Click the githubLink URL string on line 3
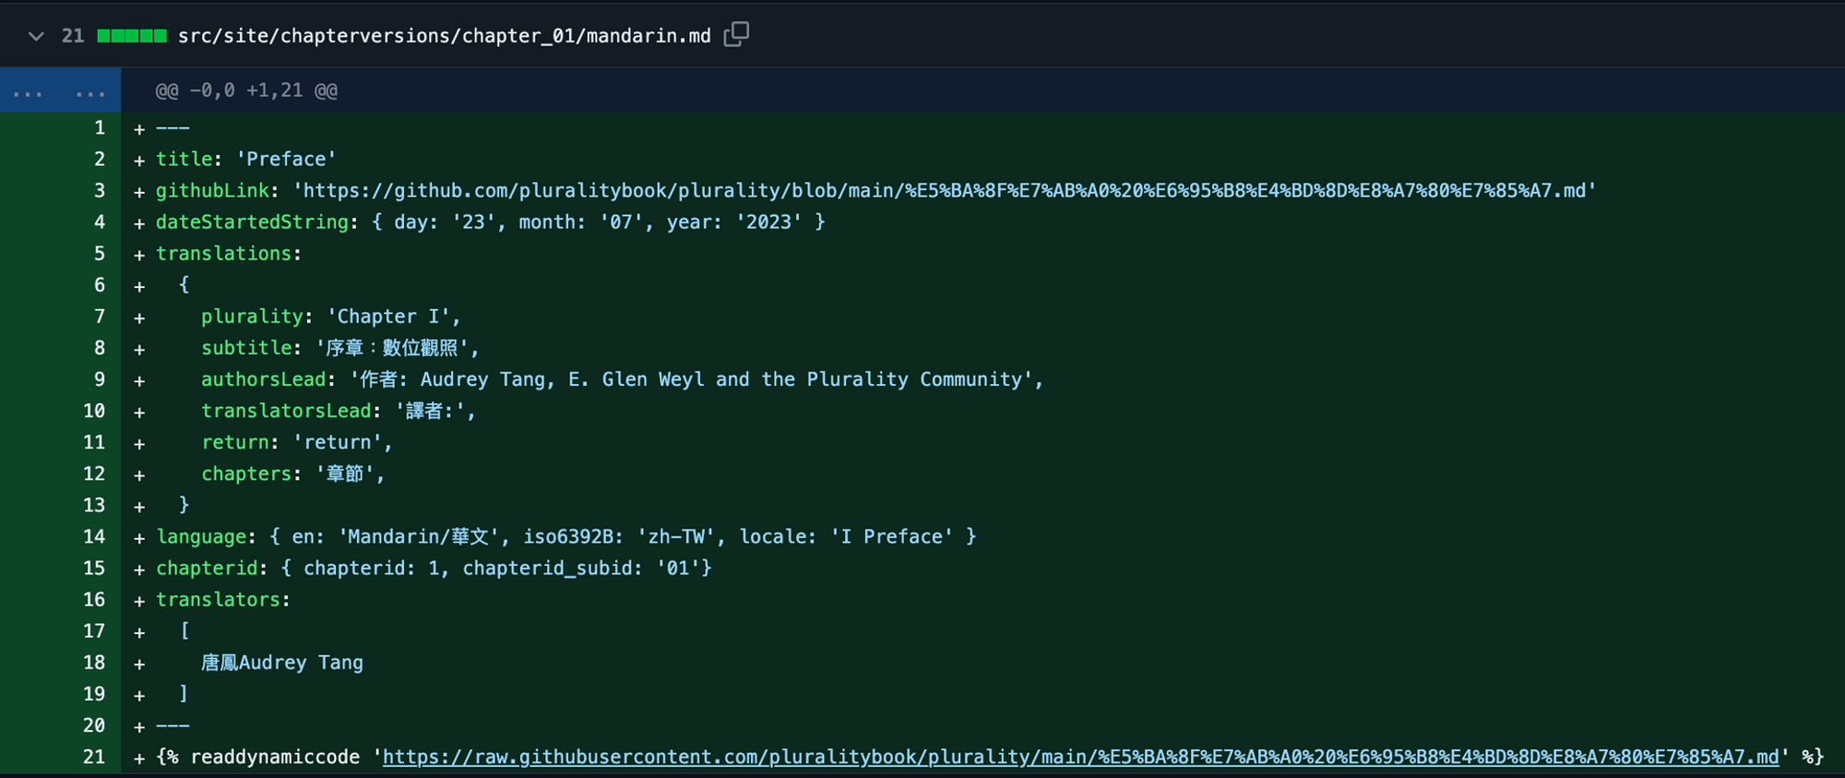1845x778 pixels. tap(945, 191)
